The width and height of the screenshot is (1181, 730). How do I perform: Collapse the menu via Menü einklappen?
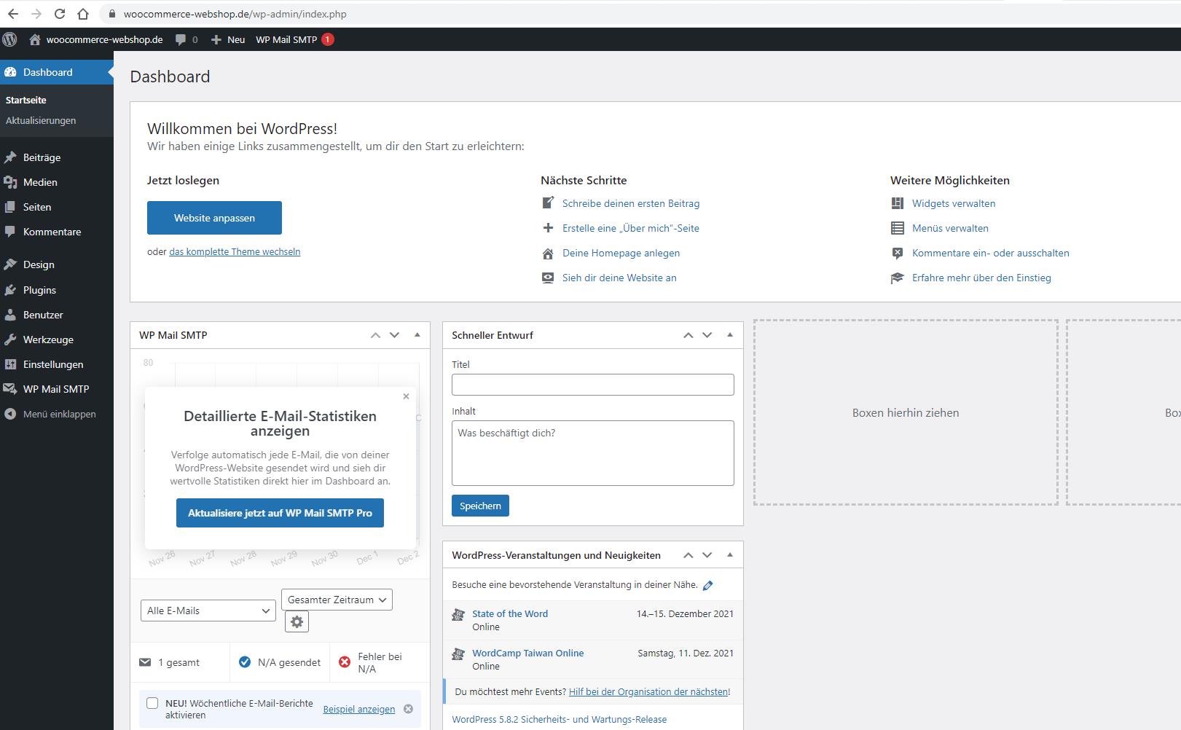point(57,414)
